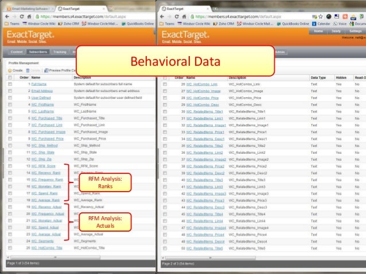The image size is (366, 274).
Task: Check the box for WC_FirstName row
Action: (10, 105)
